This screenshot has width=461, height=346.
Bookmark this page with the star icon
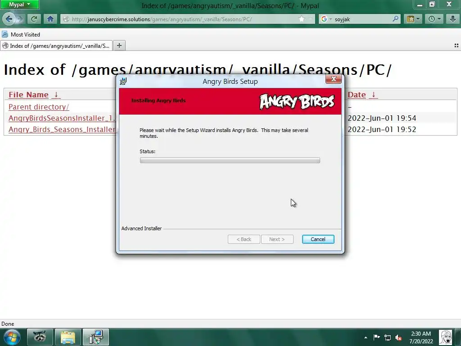pyautogui.click(x=302, y=19)
